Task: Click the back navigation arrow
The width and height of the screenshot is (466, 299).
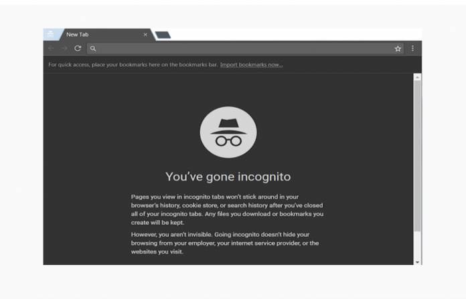Action: [x=51, y=48]
